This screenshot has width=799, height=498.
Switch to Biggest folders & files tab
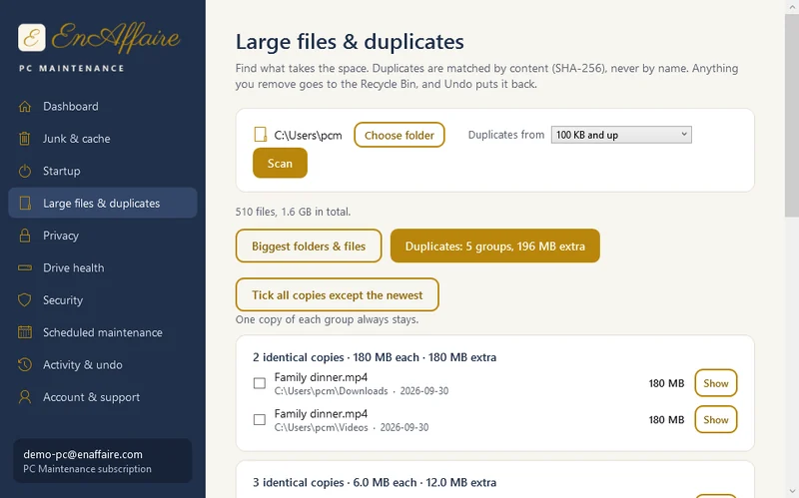(309, 246)
